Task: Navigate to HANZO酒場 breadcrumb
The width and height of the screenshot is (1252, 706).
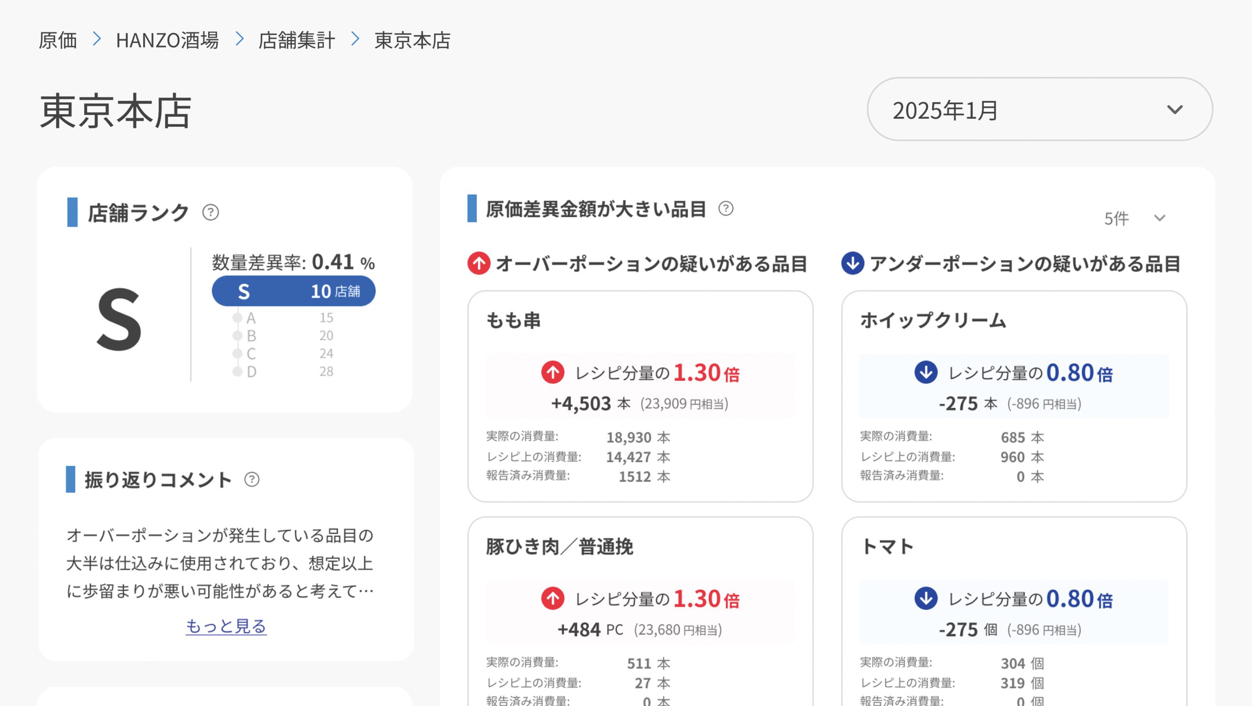Action: [x=167, y=40]
